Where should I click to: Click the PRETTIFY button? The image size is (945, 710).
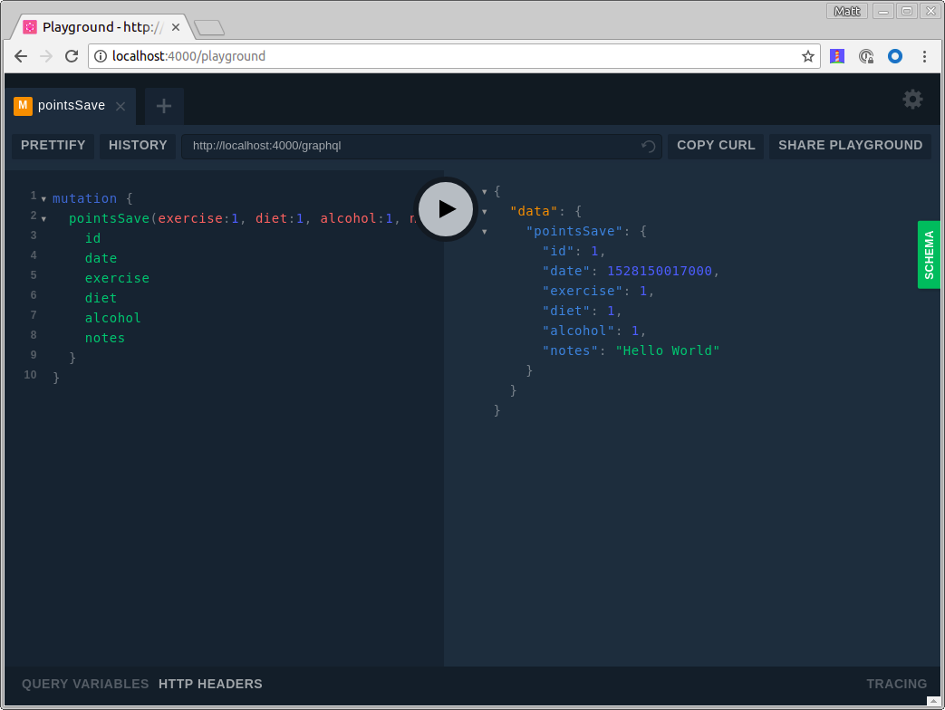53,146
